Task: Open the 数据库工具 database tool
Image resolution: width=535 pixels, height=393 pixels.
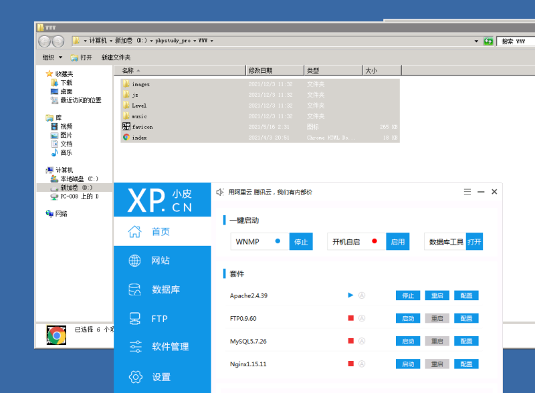Action: [x=474, y=241]
